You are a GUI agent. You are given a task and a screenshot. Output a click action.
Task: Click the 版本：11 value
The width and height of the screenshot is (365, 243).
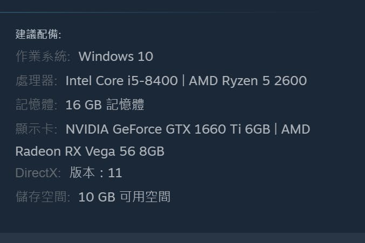coord(95,173)
